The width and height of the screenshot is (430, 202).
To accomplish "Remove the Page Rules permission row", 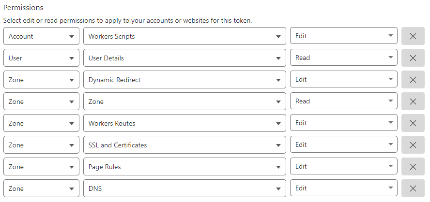I will pos(413,167).
